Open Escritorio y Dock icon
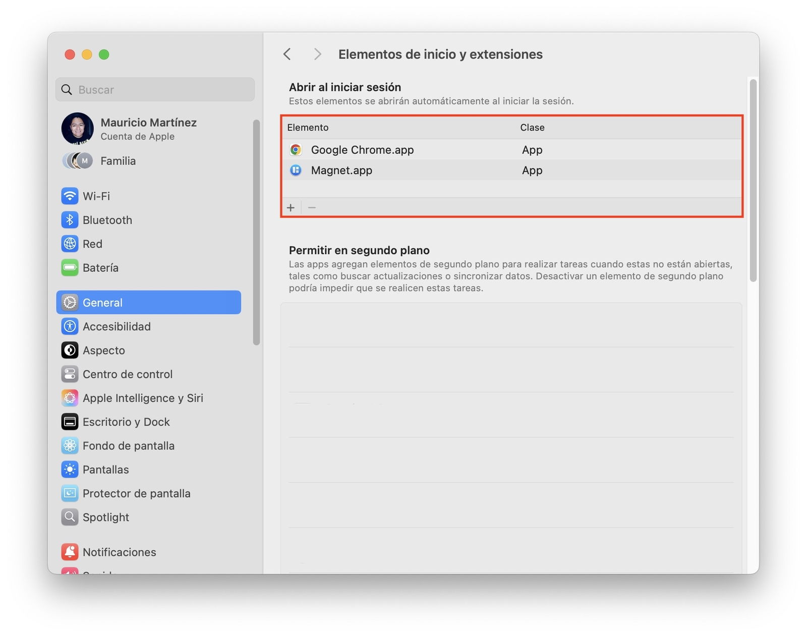 click(x=70, y=422)
